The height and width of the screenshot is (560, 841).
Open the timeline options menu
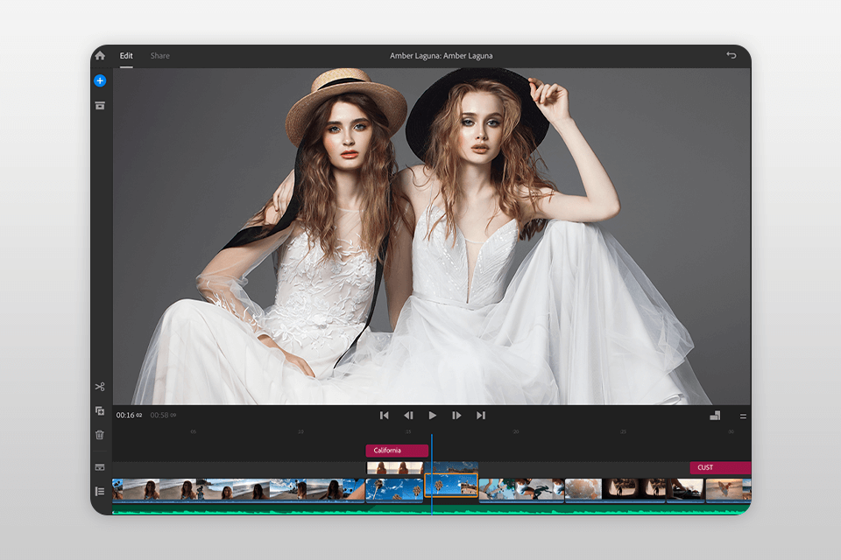(x=743, y=416)
